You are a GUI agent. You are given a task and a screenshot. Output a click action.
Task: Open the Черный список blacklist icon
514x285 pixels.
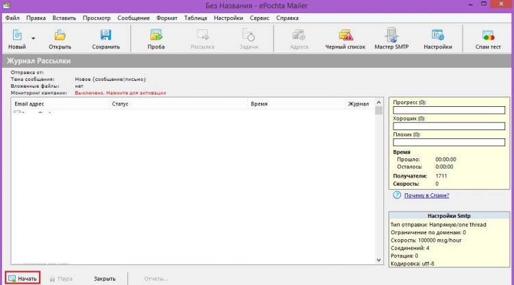point(345,35)
